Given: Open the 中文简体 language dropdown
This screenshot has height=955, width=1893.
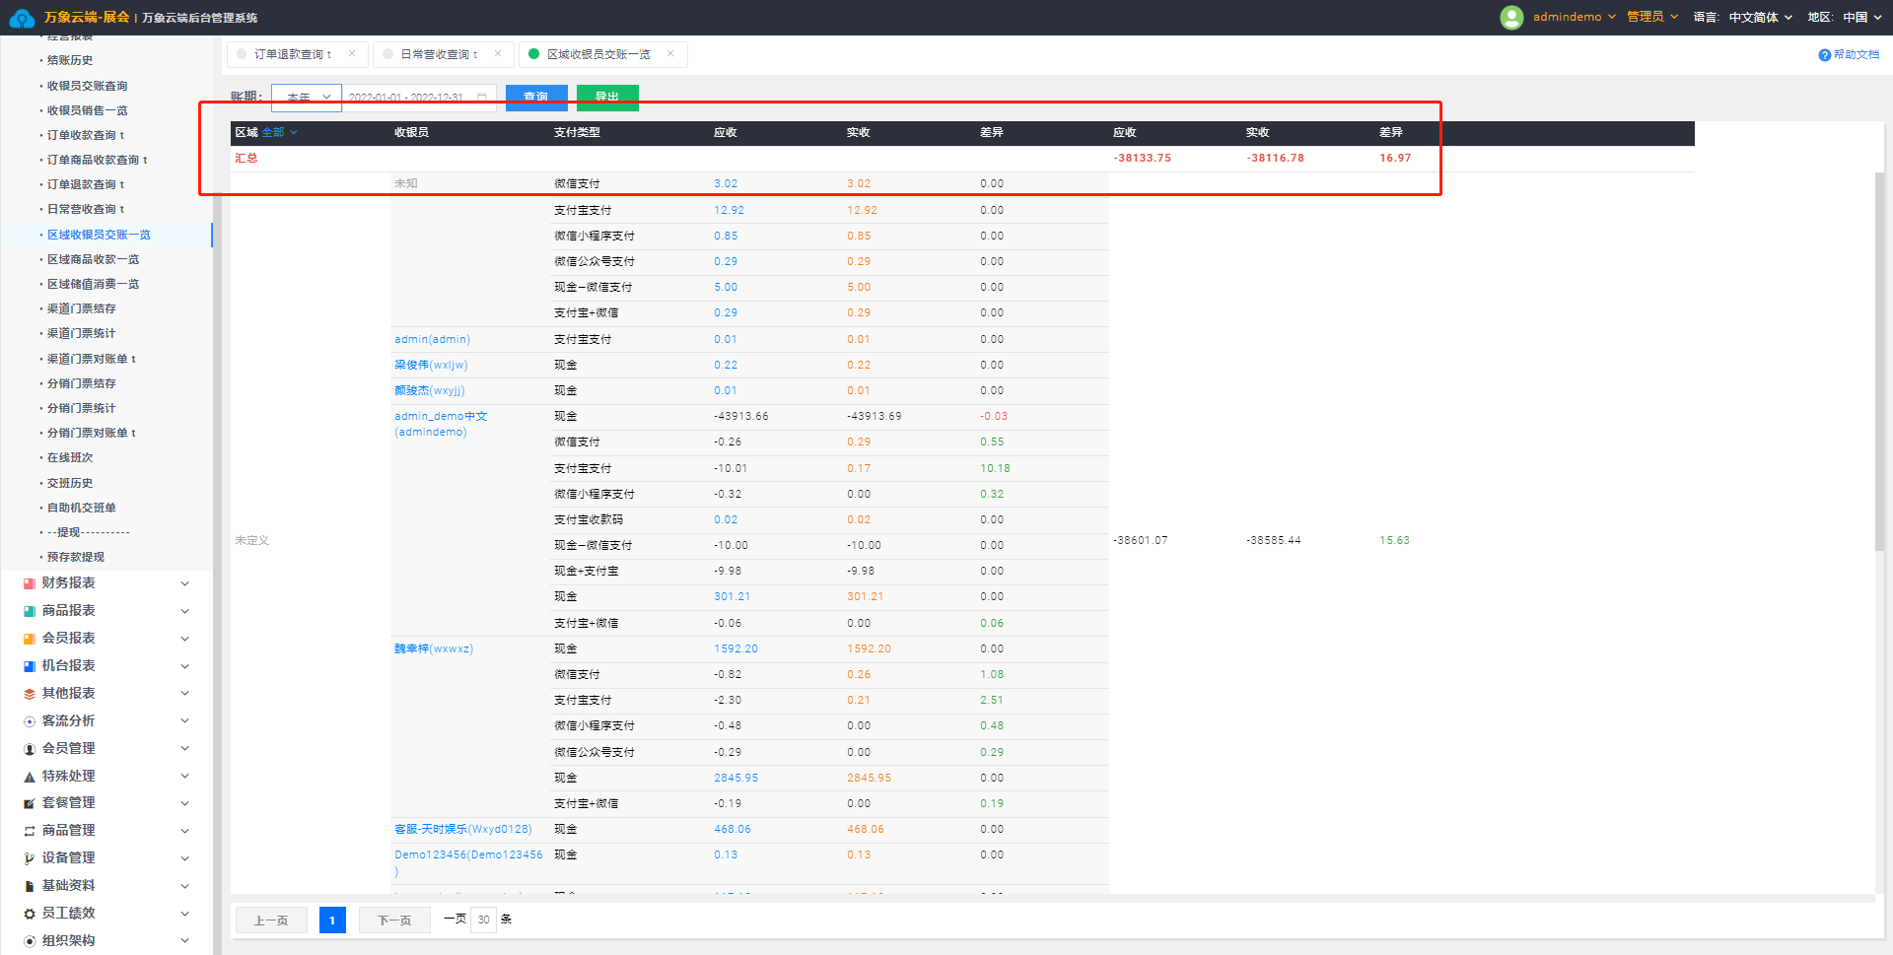Looking at the screenshot, I should pyautogui.click(x=1760, y=17).
